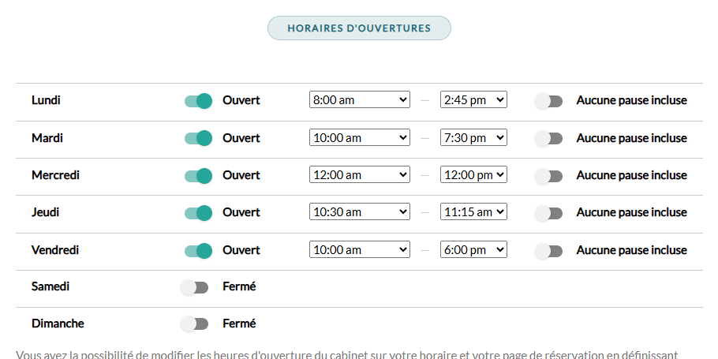Open Lundi start time 8:00 am dropdown
Screen dimensions: 718x359
click(360, 100)
